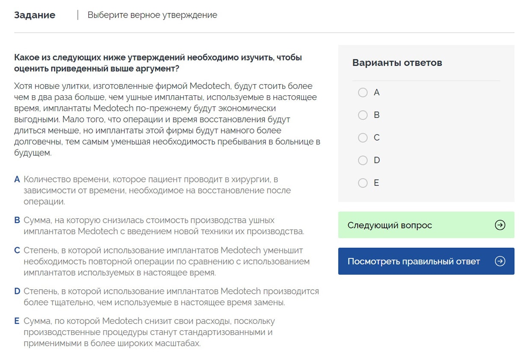Click the Задание header label
The height and width of the screenshot is (364, 528).
point(35,15)
